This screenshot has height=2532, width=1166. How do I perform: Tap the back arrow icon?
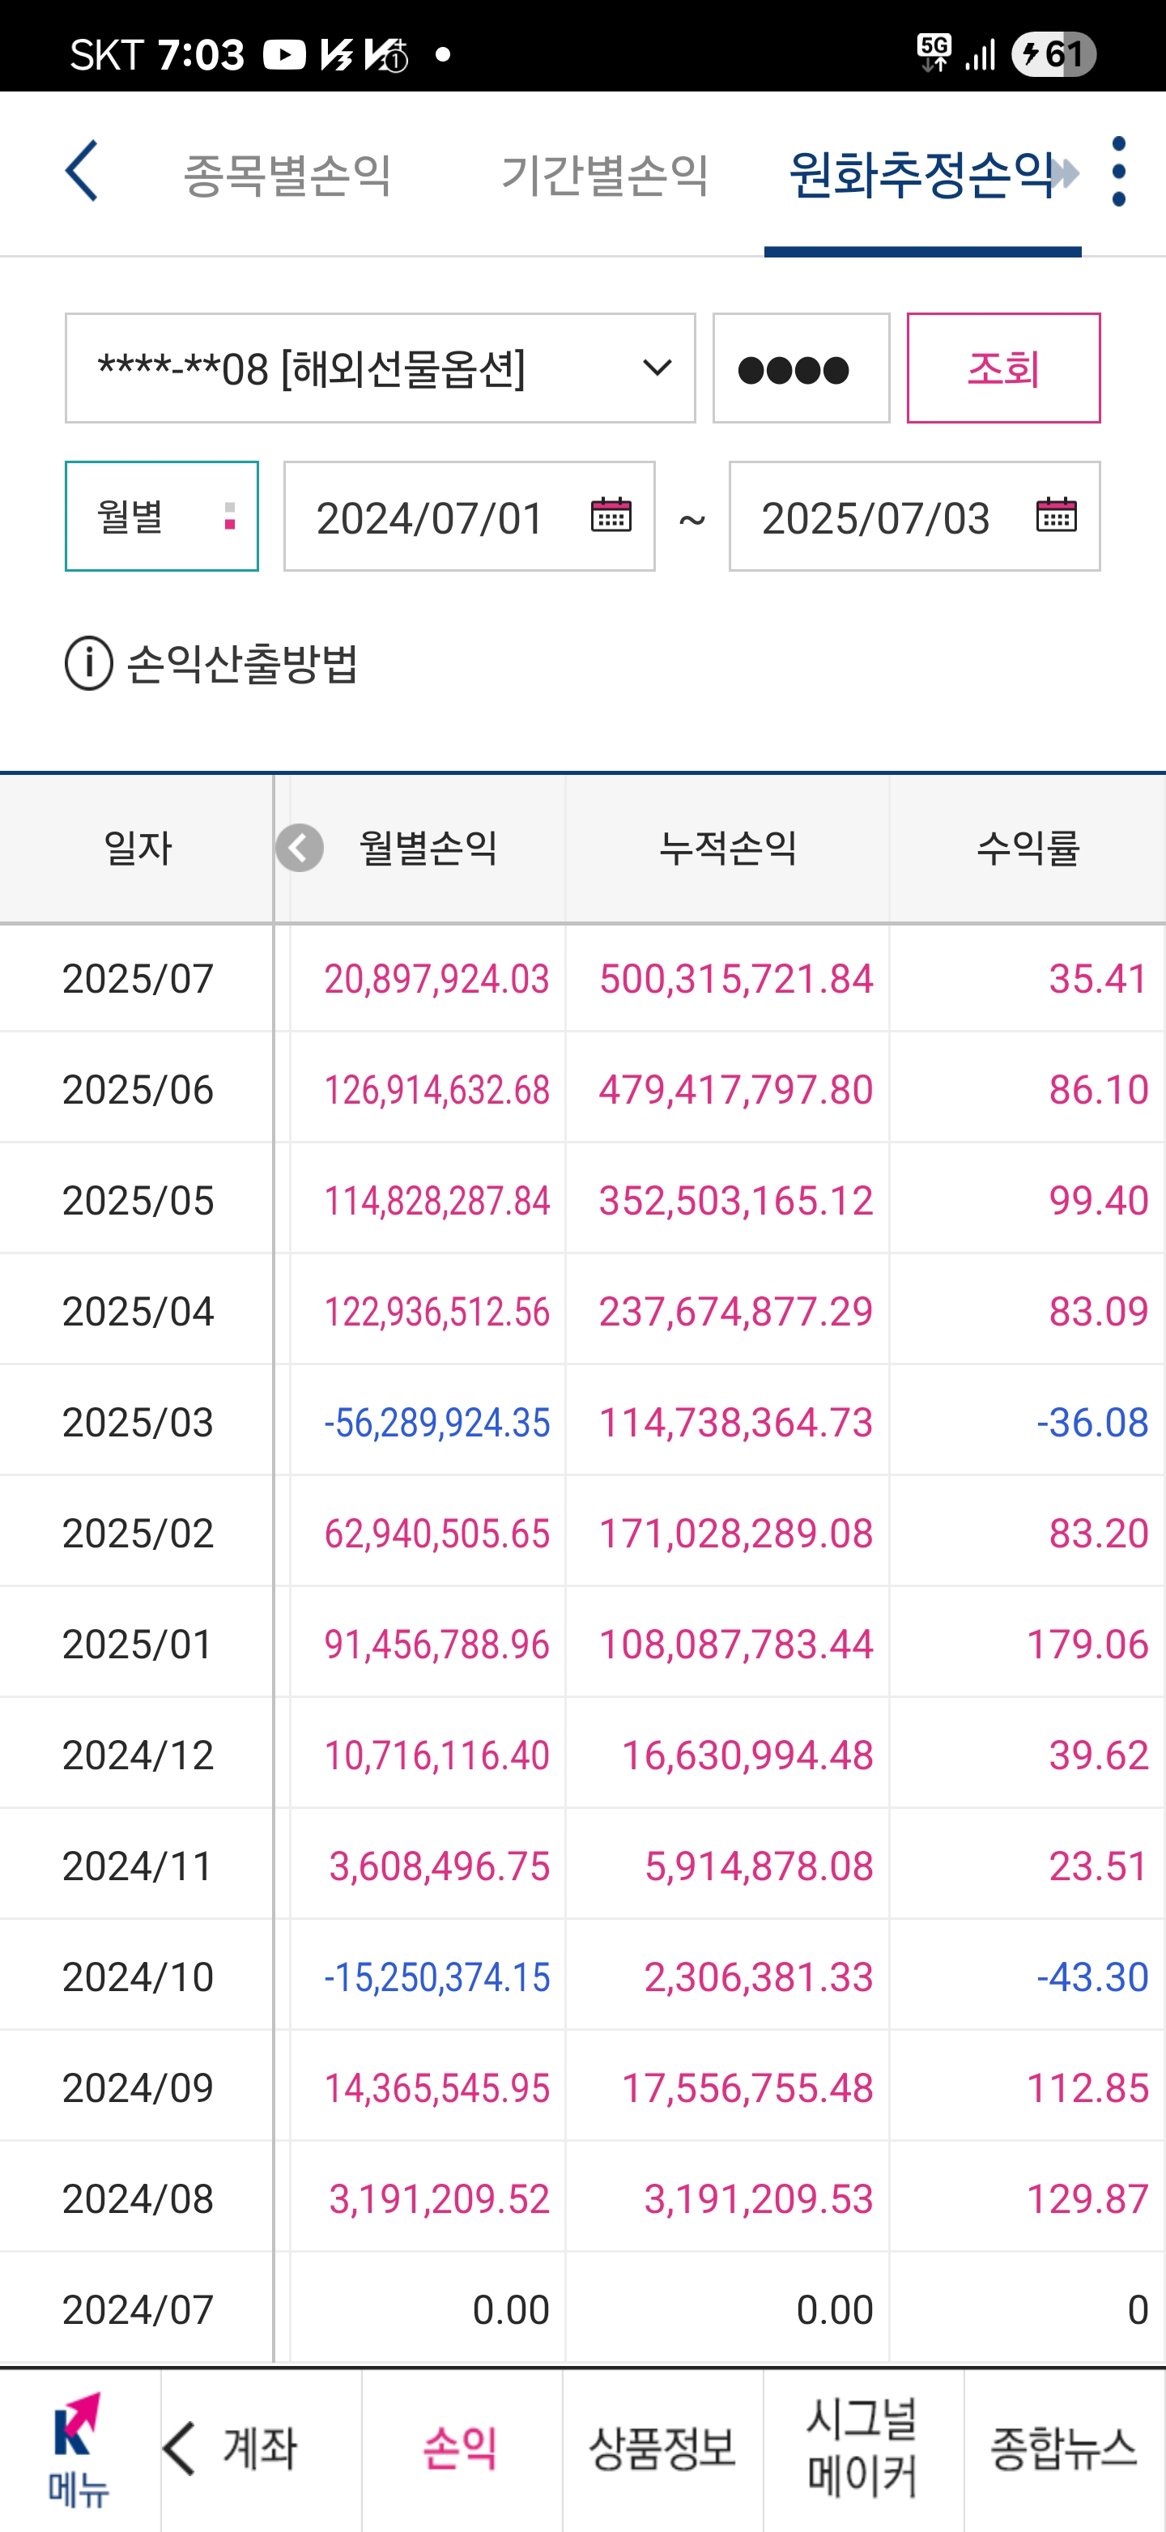(82, 171)
